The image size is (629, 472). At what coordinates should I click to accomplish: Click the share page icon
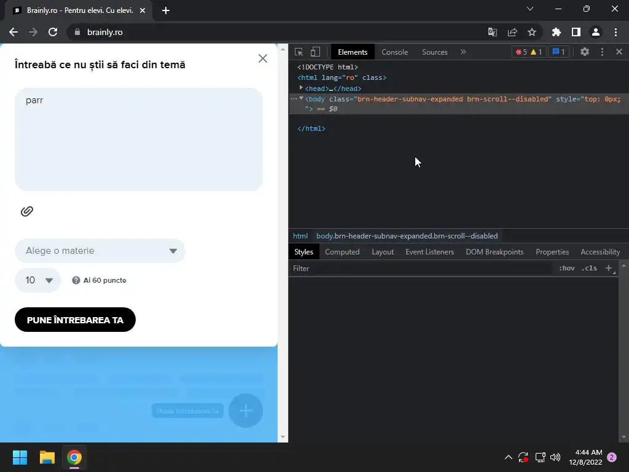click(512, 32)
